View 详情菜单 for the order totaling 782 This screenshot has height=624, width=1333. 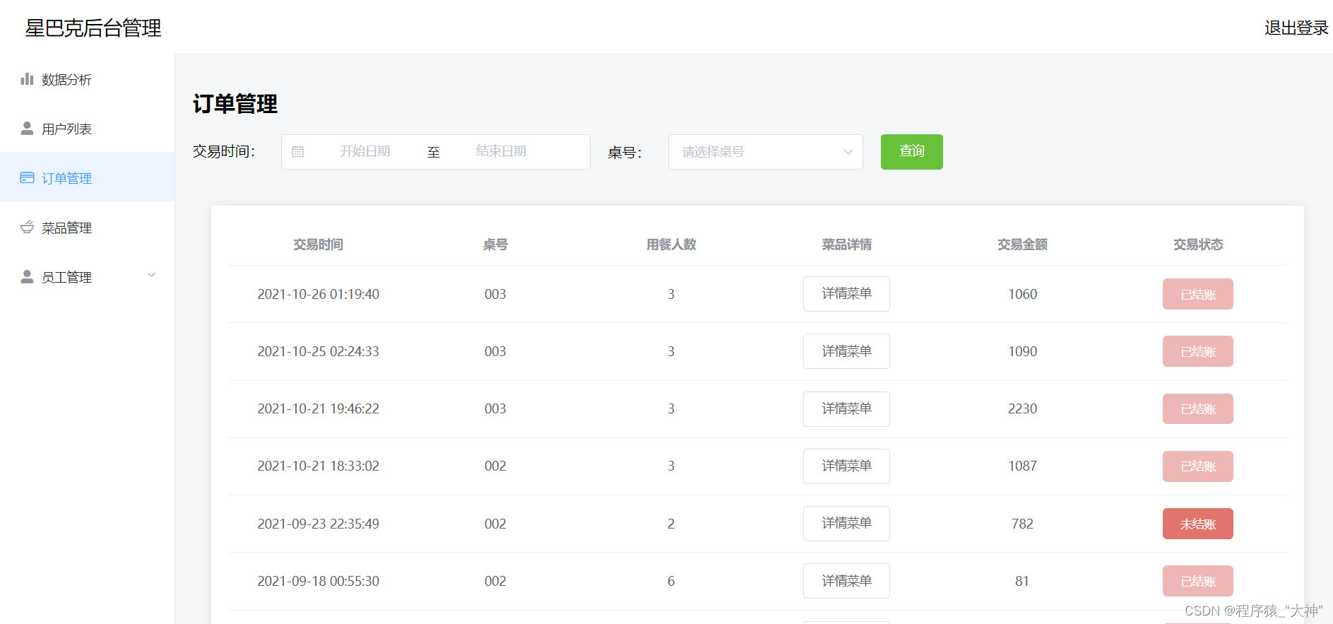pos(846,524)
